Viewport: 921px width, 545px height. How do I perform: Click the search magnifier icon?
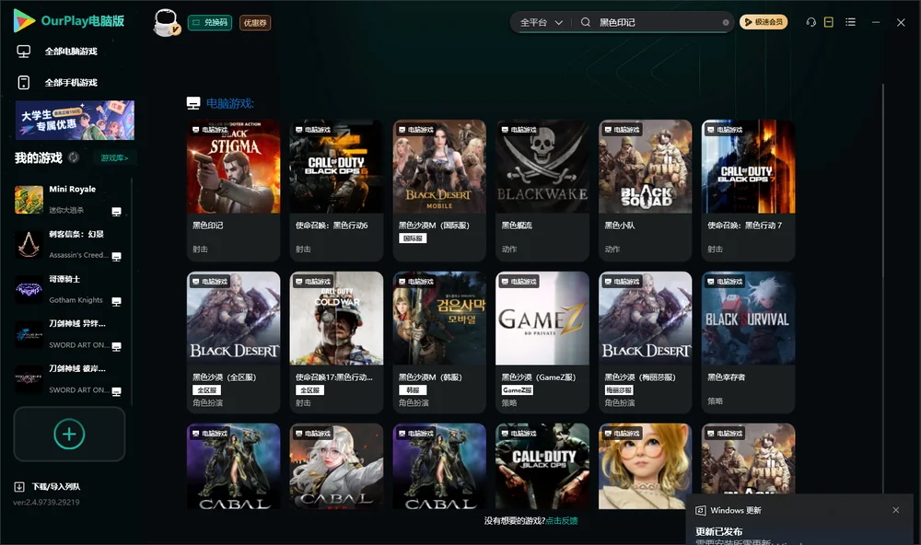(586, 22)
